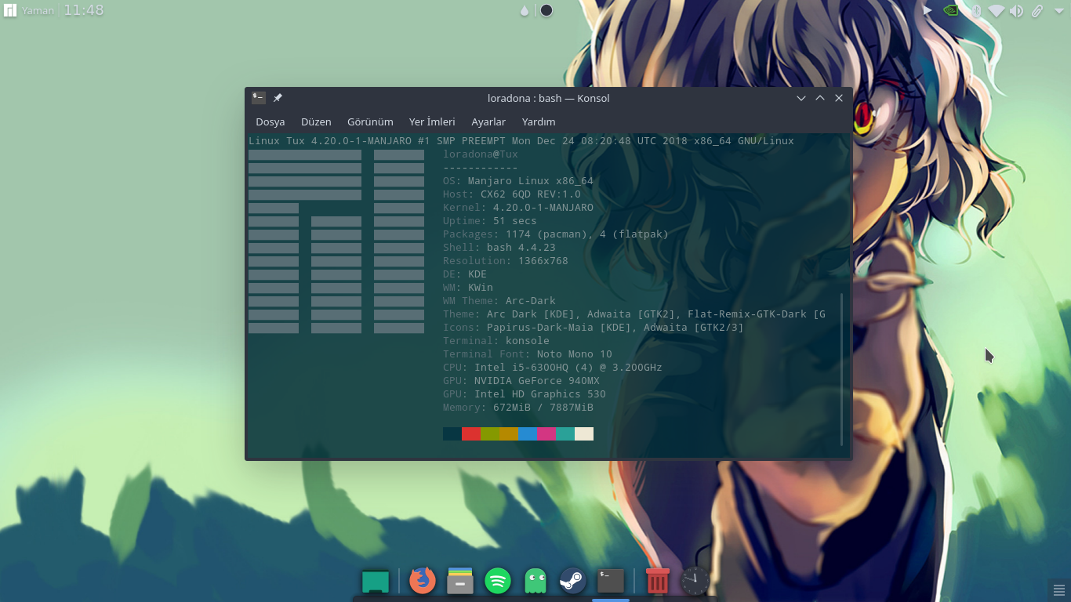The width and height of the screenshot is (1071, 602).
Task: Open the Manjaro application launcher icon
Action: (10, 10)
